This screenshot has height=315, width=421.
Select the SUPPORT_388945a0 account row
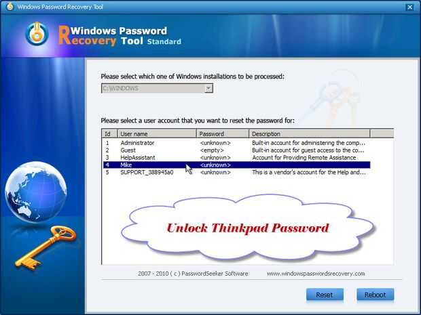(x=236, y=172)
